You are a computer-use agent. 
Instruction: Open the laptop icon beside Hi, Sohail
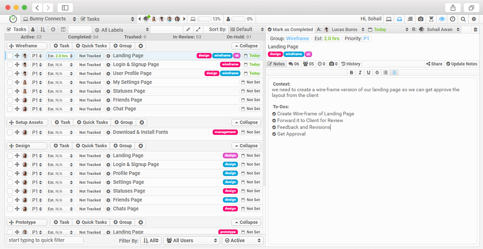click(389, 19)
